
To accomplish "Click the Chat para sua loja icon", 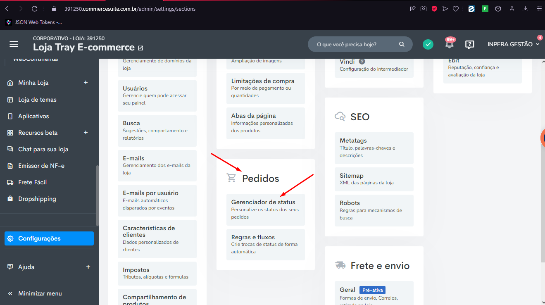I will coord(10,149).
